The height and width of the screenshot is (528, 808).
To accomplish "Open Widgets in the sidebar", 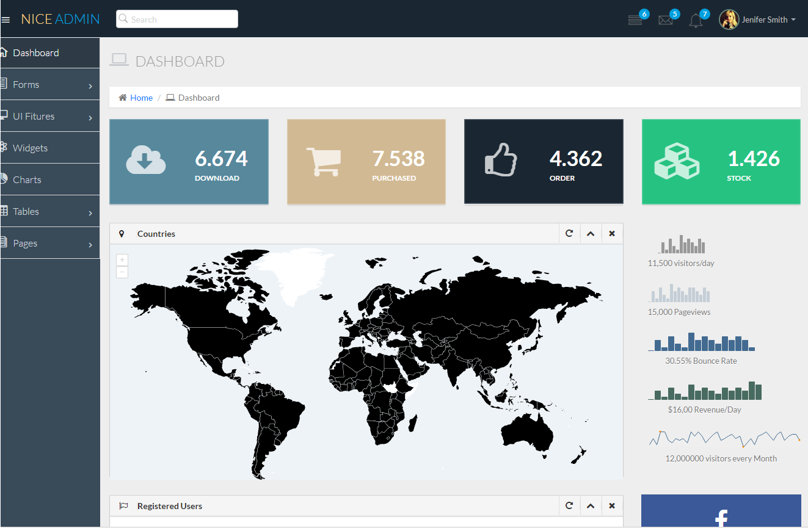I will [x=30, y=148].
